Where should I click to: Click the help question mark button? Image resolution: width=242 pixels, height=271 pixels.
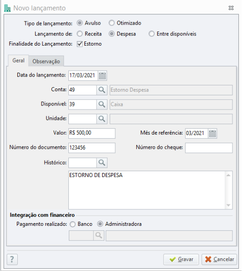click(x=12, y=259)
